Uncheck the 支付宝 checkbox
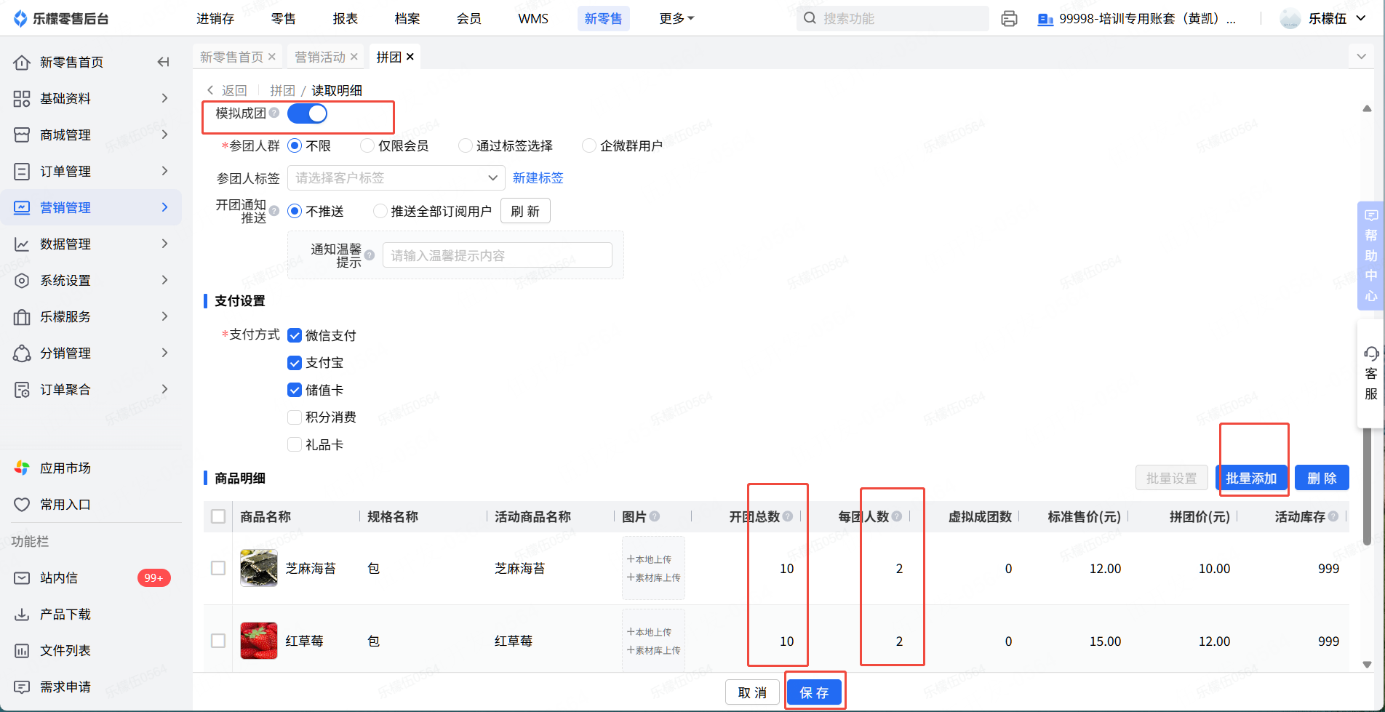The width and height of the screenshot is (1385, 712). (x=295, y=363)
